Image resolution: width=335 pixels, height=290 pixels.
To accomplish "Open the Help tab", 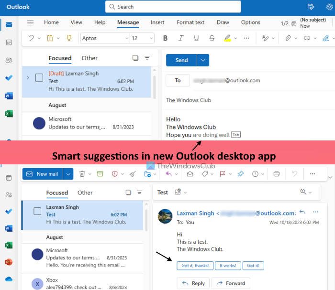I will click(x=100, y=22).
